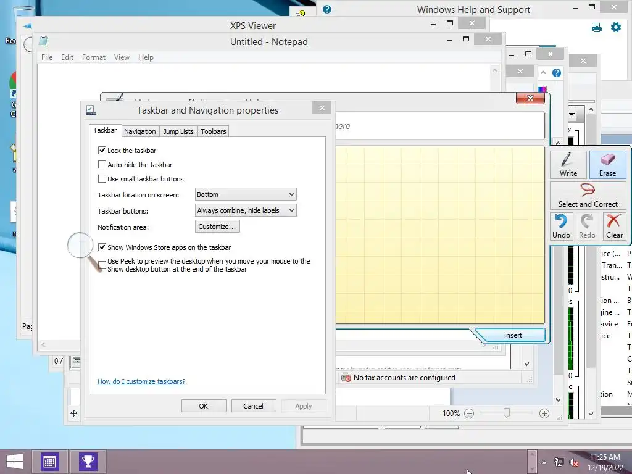
Task: Click zoom out minus button
Action: pyautogui.click(x=469, y=413)
